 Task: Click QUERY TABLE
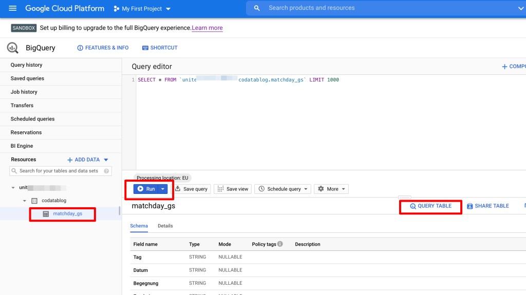(x=430, y=206)
